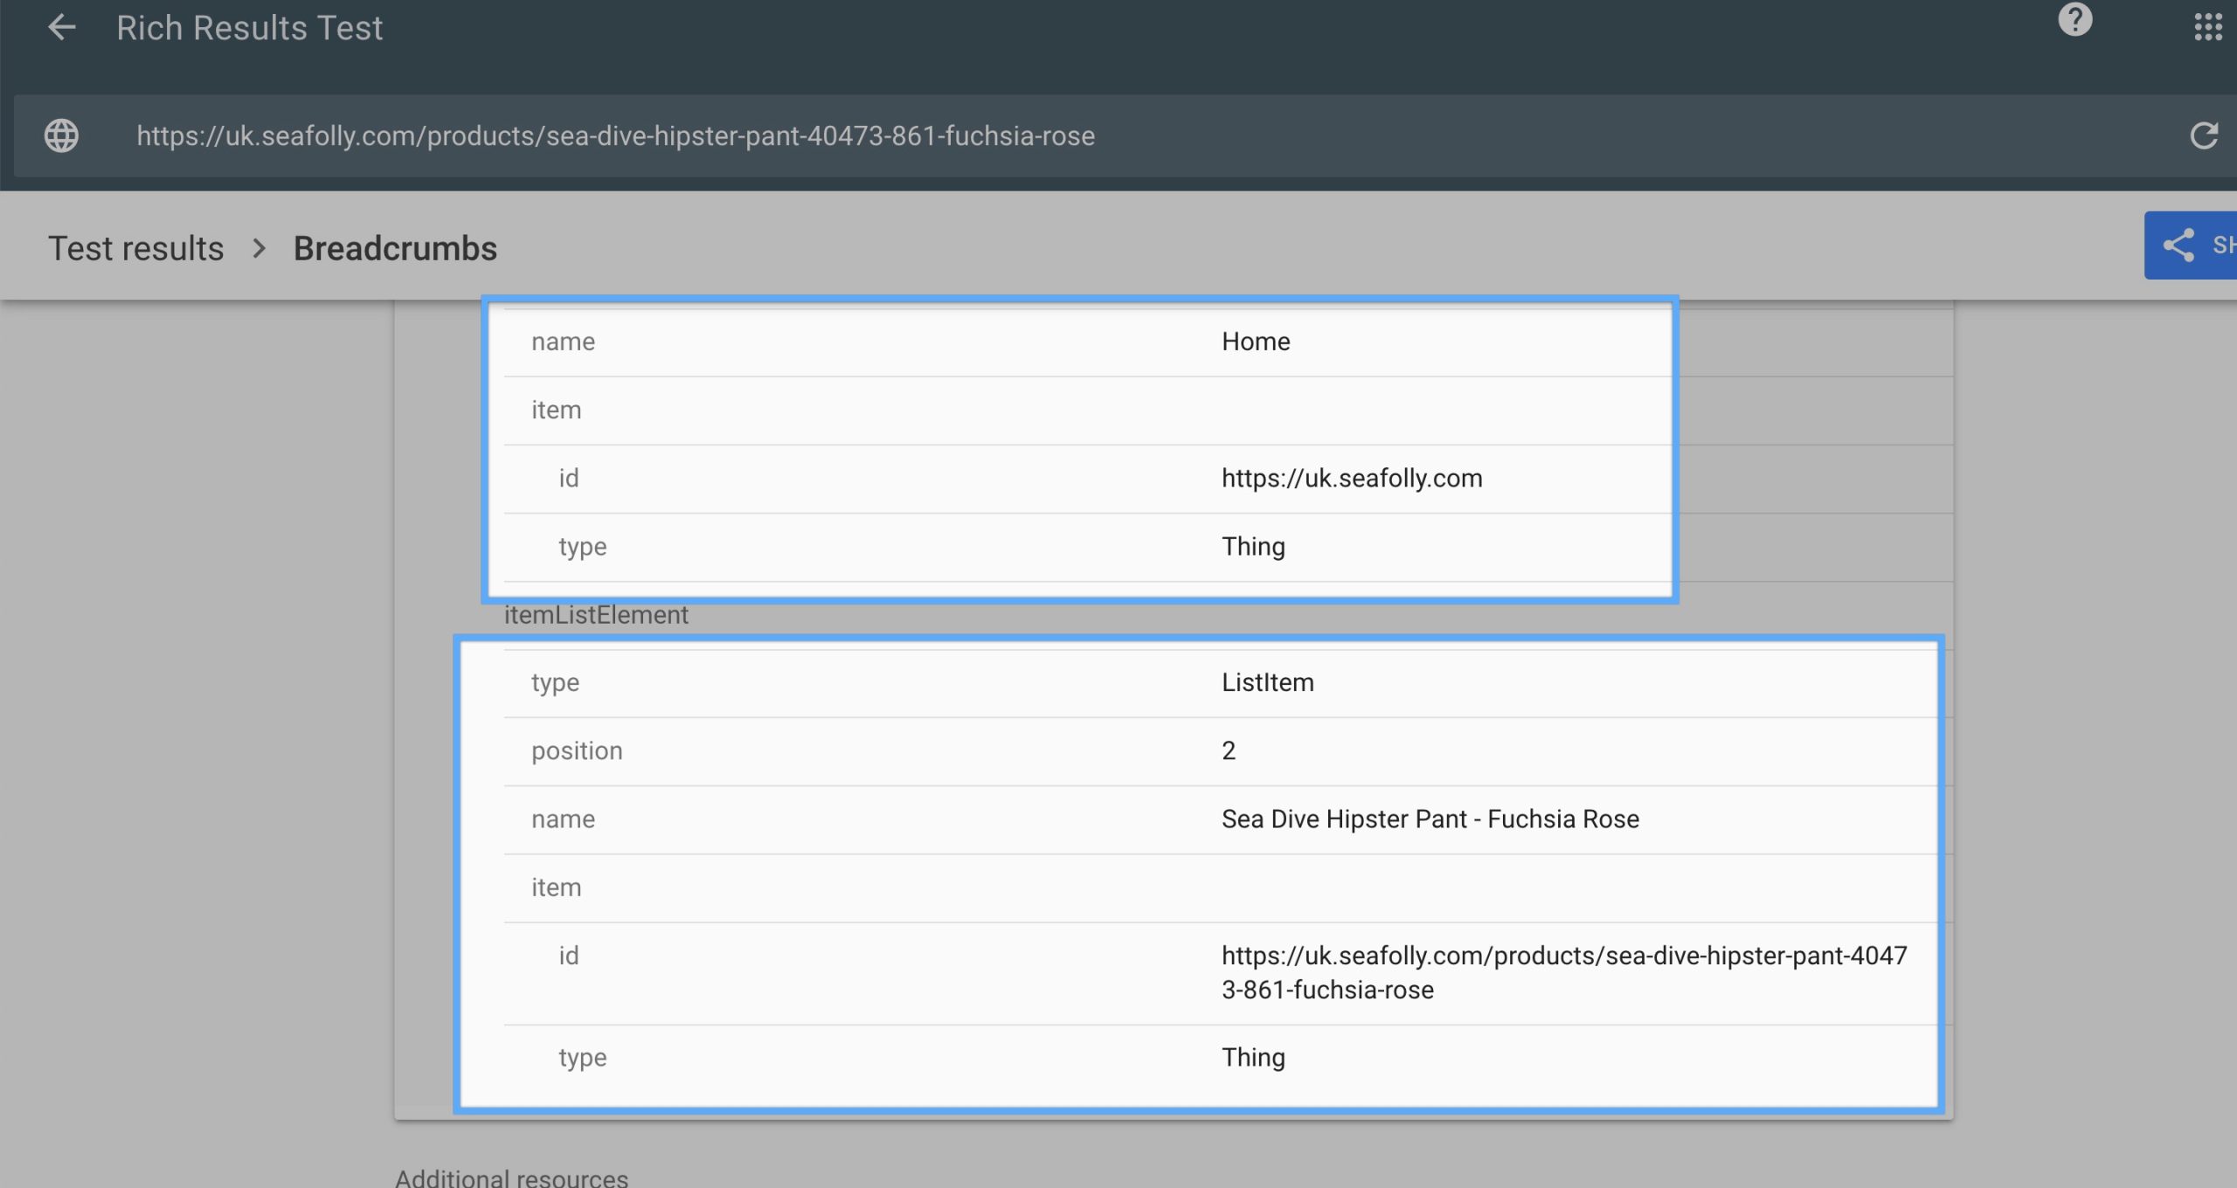This screenshot has width=2237, height=1188.
Task: Open the help question mark icon
Action: (x=2074, y=19)
